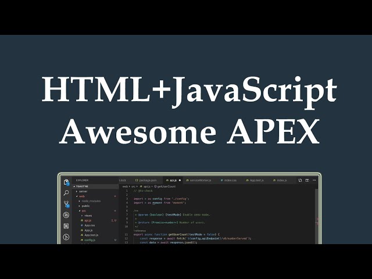Open the editor more actions ellipsis
The width and height of the screenshot is (372, 279).
(314, 180)
